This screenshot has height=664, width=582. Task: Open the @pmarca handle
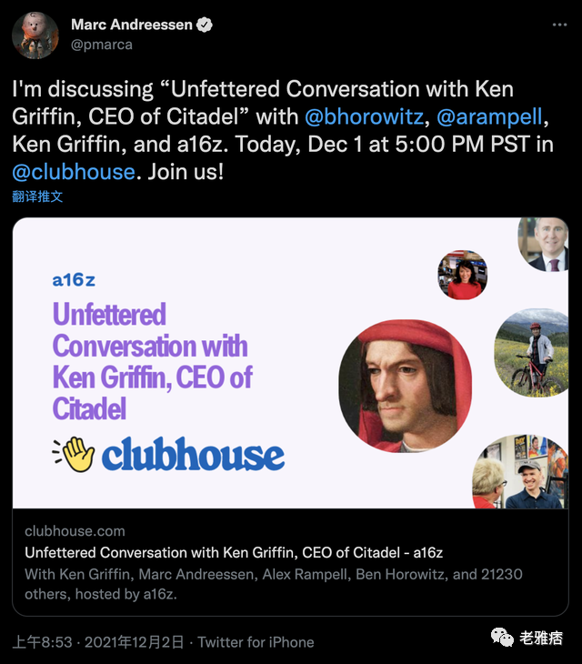(102, 43)
